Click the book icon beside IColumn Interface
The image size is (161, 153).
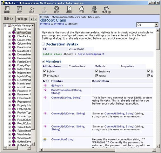pos(14,40)
